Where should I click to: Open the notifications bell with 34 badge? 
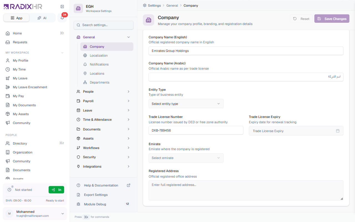[x=62, y=18]
